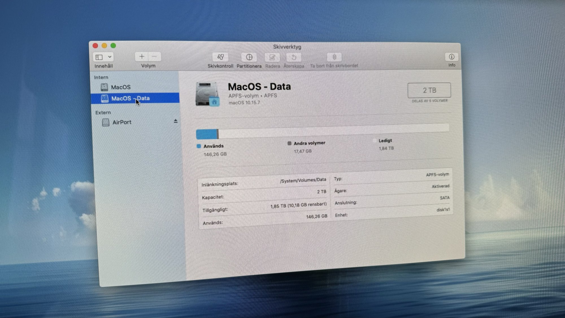Click the blue used-space bar segment
Image resolution: width=565 pixels, height=318 pixels.
pyautogui.click(x=207, y=134)
